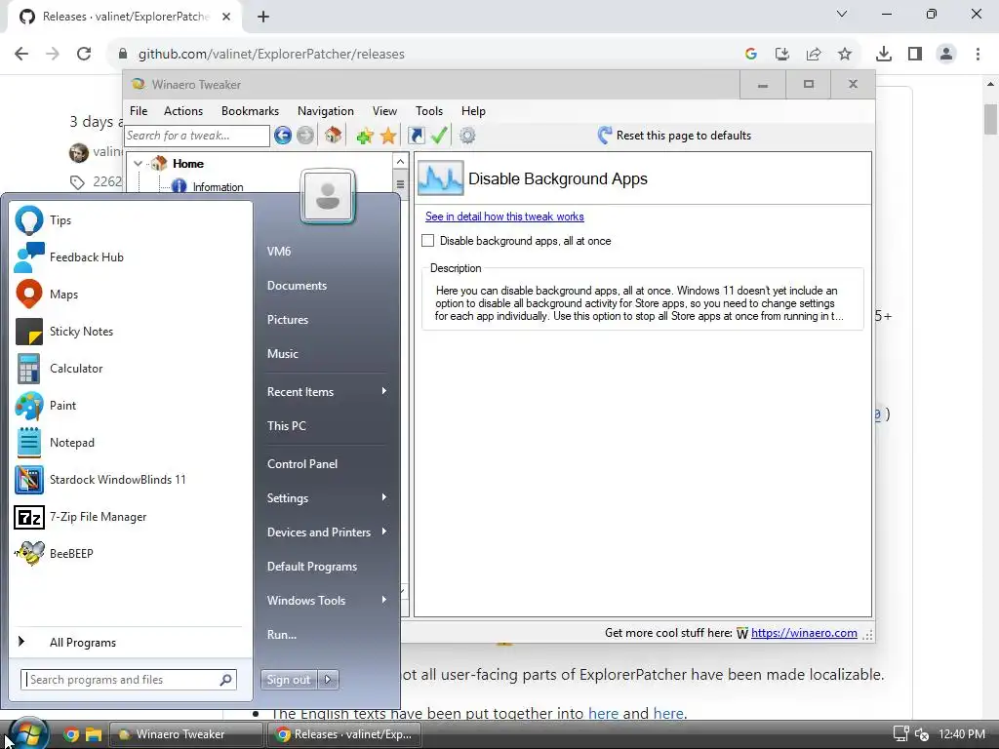Click the arrow next to Sign out
The image size is (999, 749).
click(x=328, y=680)
